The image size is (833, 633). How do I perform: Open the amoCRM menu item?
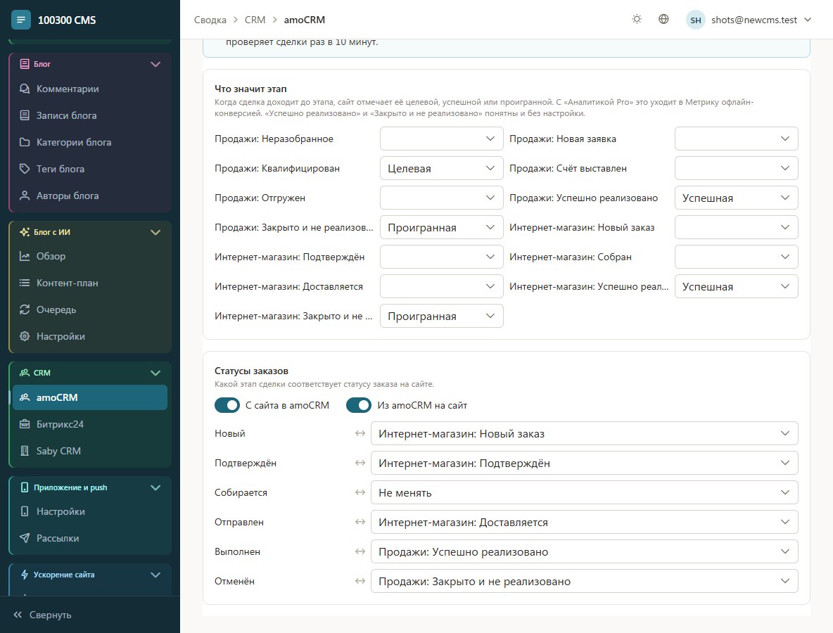tap(90, 397)
